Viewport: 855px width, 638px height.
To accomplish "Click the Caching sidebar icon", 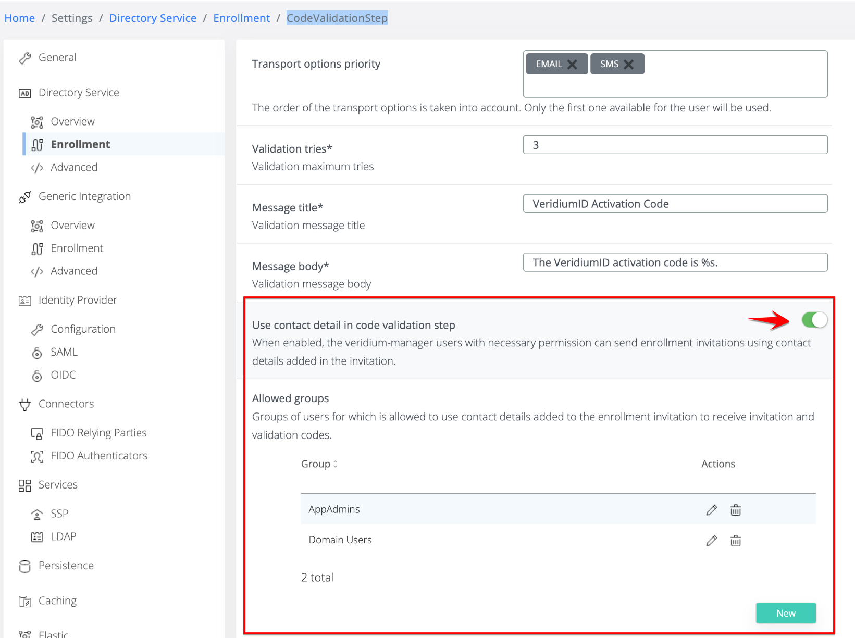I will 24,602.
